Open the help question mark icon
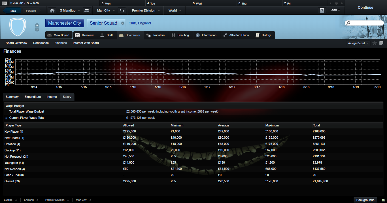Viewport: 387px width, 203px height. [x=322, y=10]
